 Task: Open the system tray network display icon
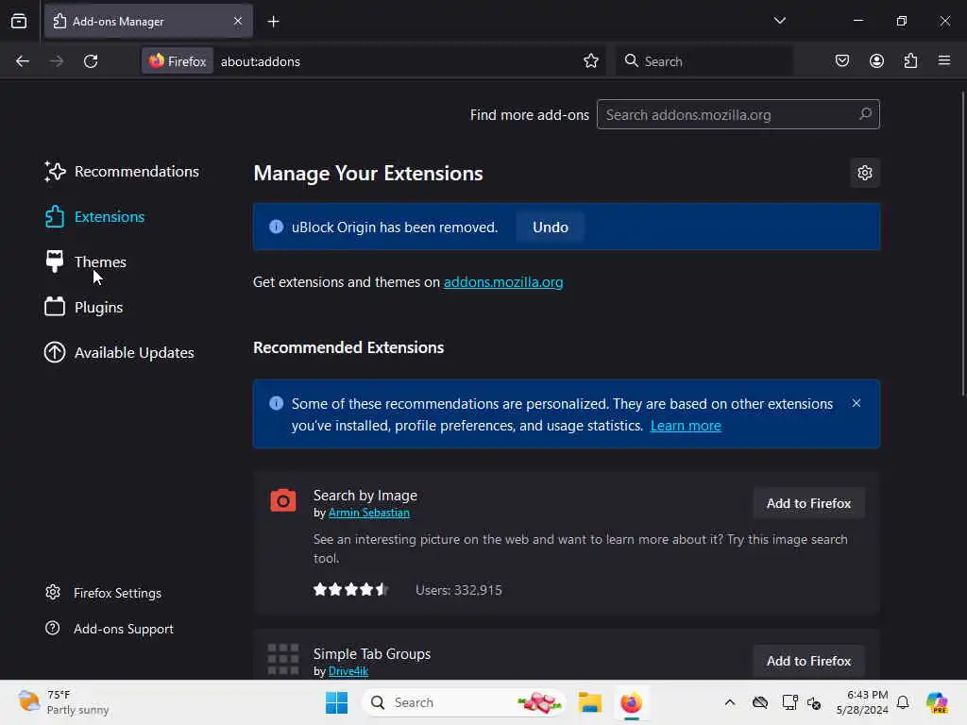click(789, 702)
